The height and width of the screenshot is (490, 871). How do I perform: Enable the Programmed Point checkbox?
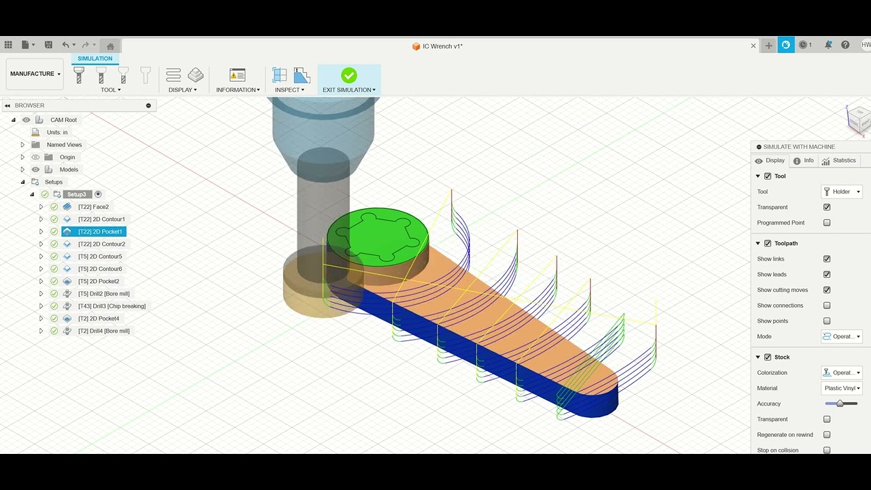(827, 223)
